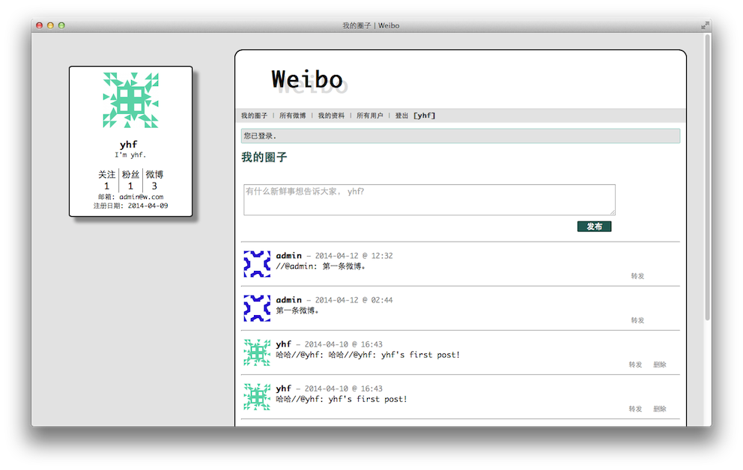Click 注册日期 2014-04-09 text

(x=131, y=206)
